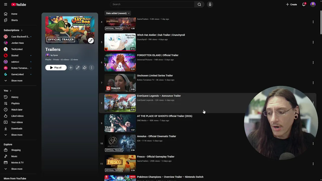The height and width of the screenshot is (181, 322).
Task: Edit playlist details with the pencil icon
Action: click(x=78, y=68)
